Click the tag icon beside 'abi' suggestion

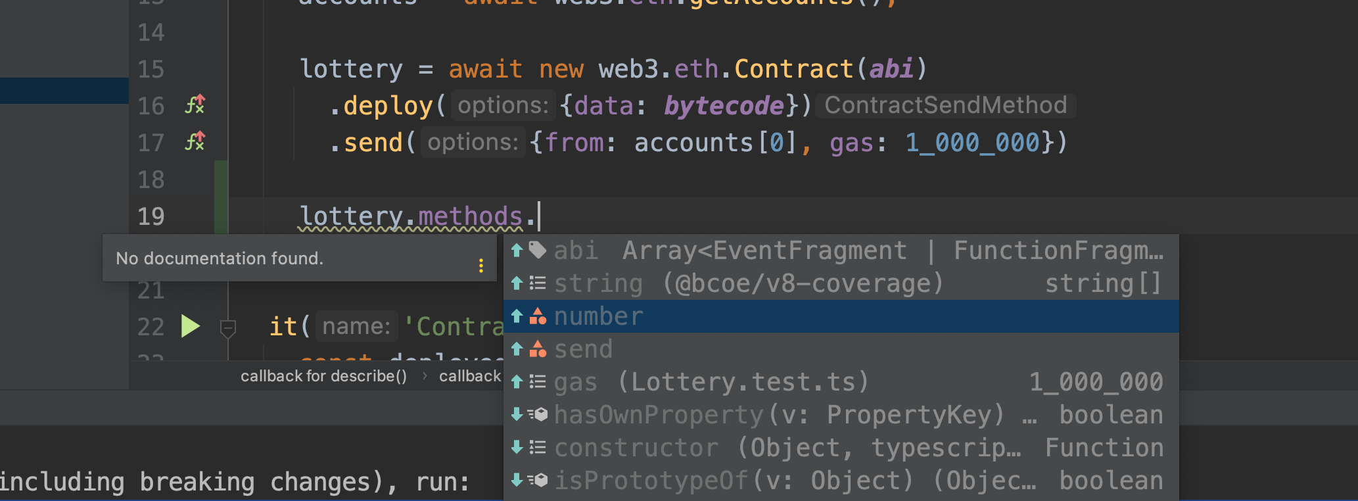(x=538, y=250)
